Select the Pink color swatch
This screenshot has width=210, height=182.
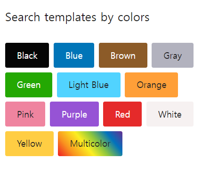click(x=25, y=114)
